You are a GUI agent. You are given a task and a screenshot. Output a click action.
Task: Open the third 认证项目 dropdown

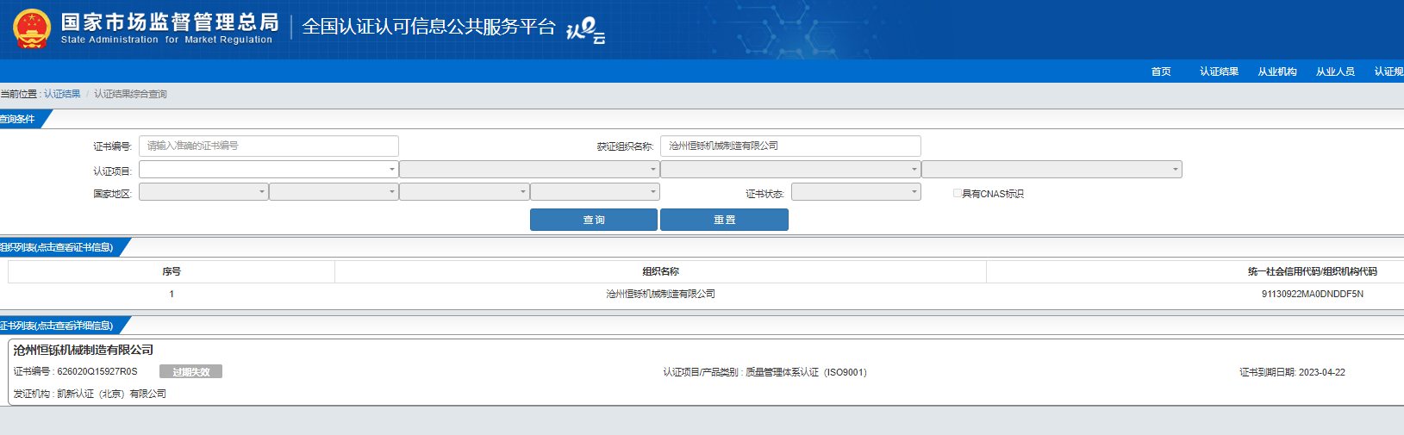click(790, 170)
